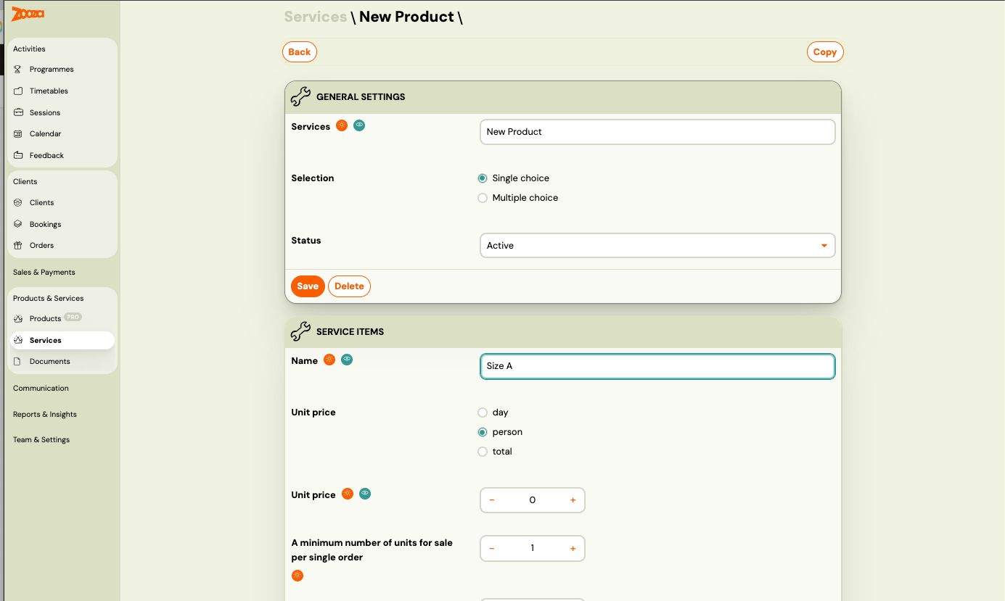1005x601 pixels.
Task: Expand the Team & Settings section
Action: (41, 439)
